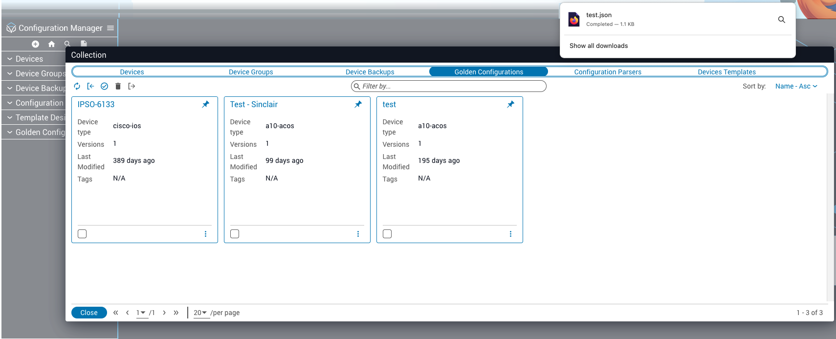Click the Close button
The image size is (836, 339).
tap(89, 313)
